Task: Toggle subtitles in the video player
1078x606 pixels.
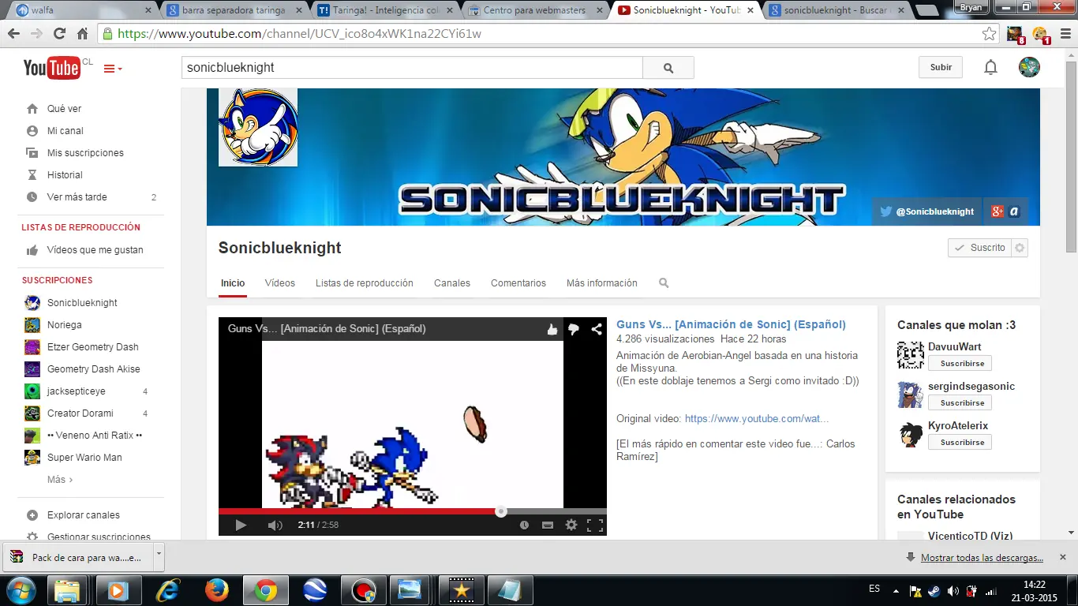Action: coord(548,525)
